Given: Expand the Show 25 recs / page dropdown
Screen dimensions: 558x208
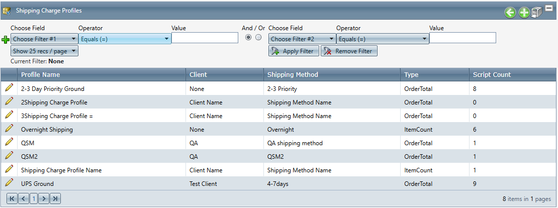Looking at the screenshot, I should click(44, 51).
